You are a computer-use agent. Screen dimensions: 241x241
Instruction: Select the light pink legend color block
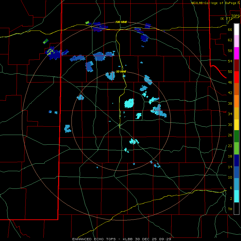click(x=236, y=41)
